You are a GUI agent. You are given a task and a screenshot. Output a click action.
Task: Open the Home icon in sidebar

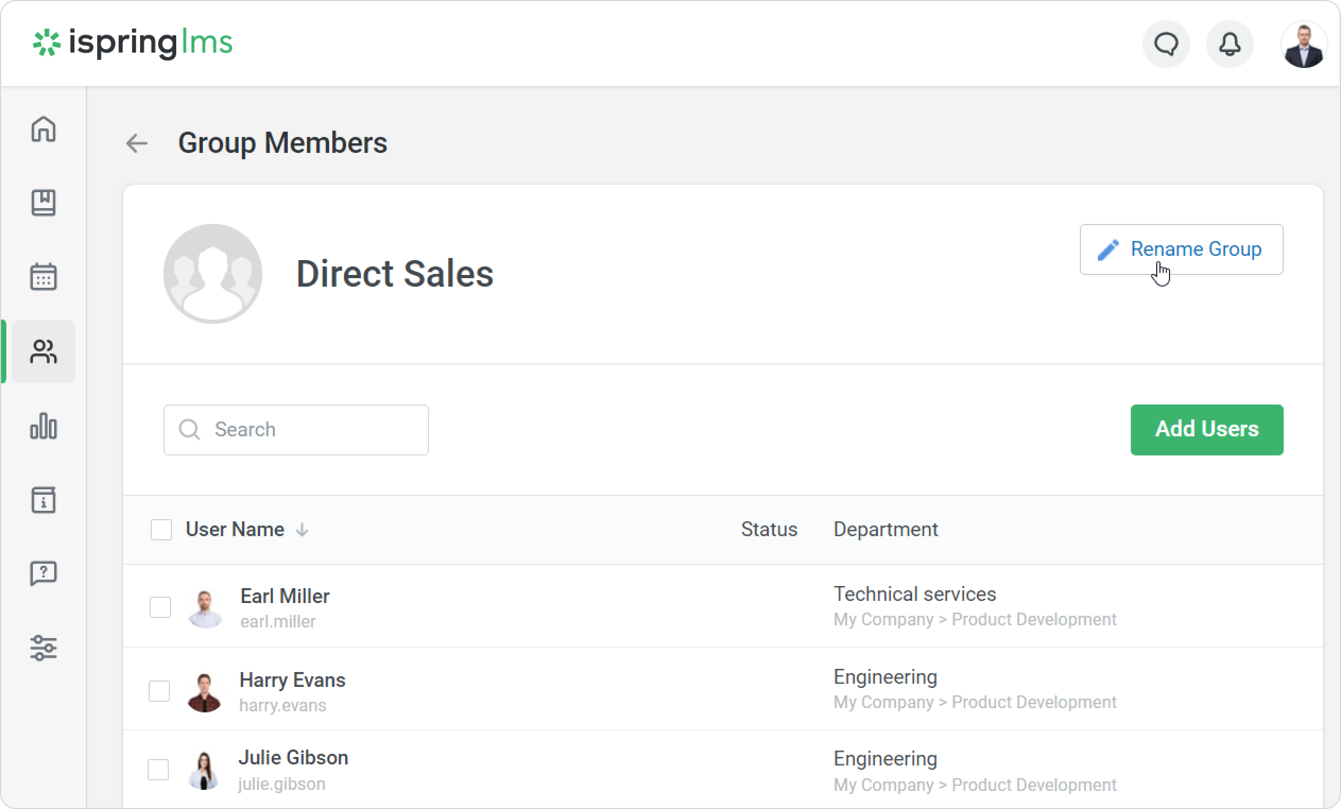[x=44, y=130]
